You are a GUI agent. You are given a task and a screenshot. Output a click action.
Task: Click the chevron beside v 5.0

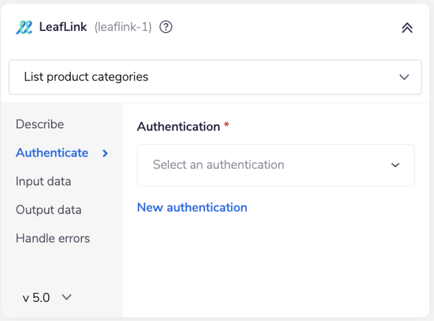(x=66, y=298)
